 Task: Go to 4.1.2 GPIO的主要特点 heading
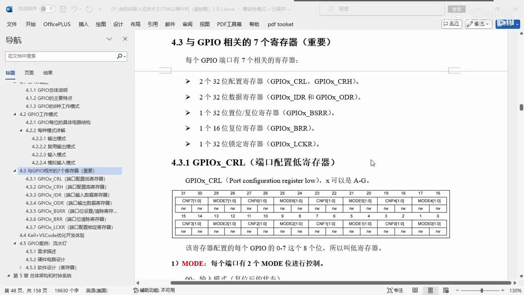pos(49,98)
